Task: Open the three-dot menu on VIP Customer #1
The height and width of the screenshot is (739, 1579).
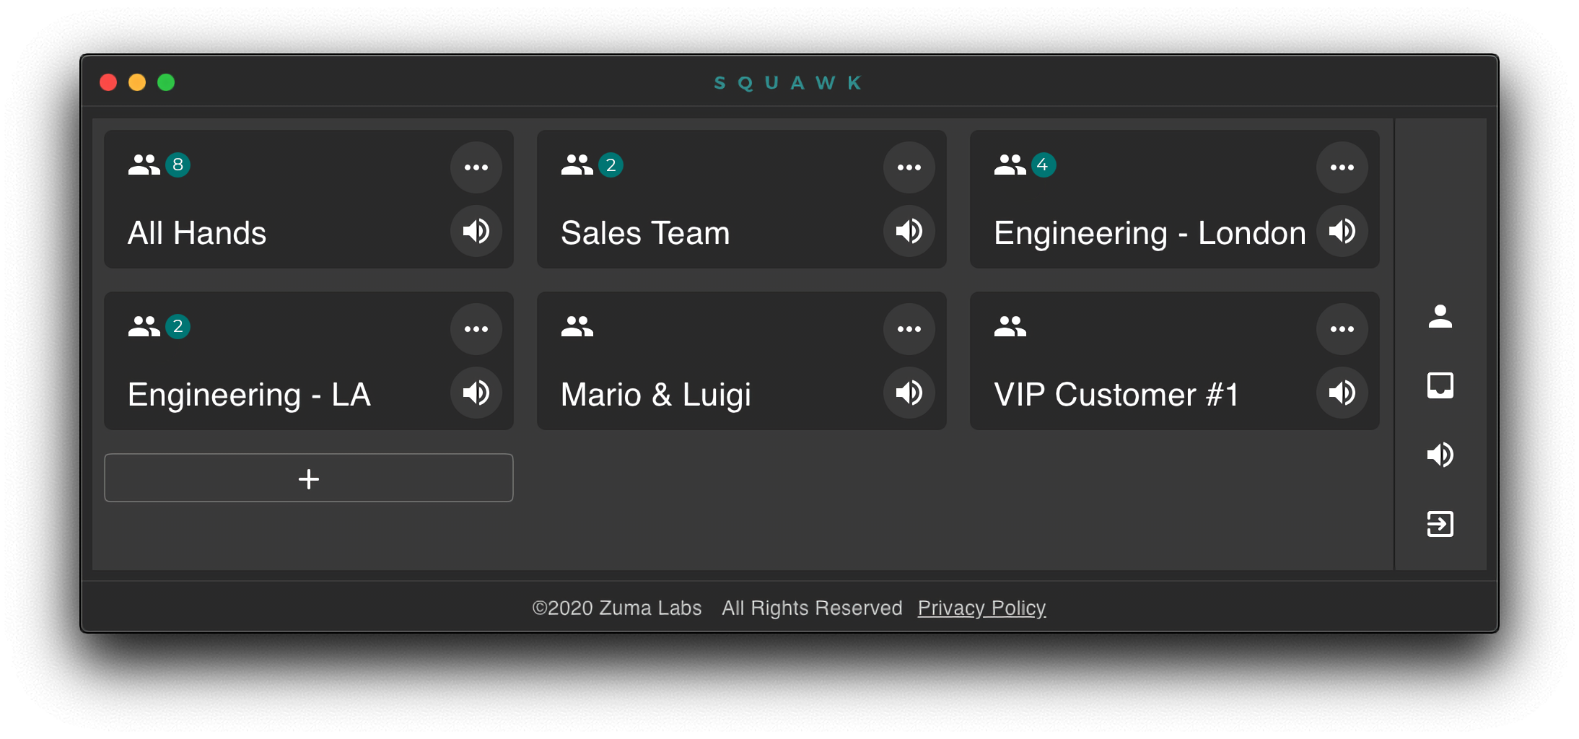Action: (1342, 329)
